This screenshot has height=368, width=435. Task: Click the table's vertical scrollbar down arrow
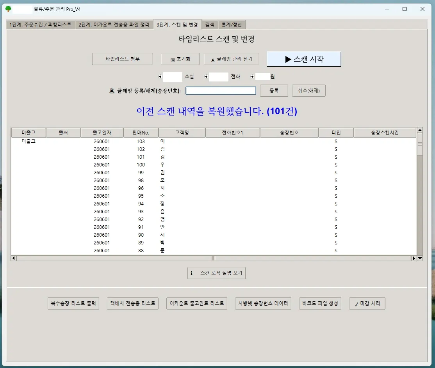click(x=420, y=258)
